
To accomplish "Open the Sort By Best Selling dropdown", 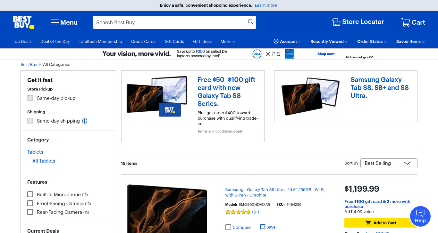I will pyautogui.click(x=389, y=163).
